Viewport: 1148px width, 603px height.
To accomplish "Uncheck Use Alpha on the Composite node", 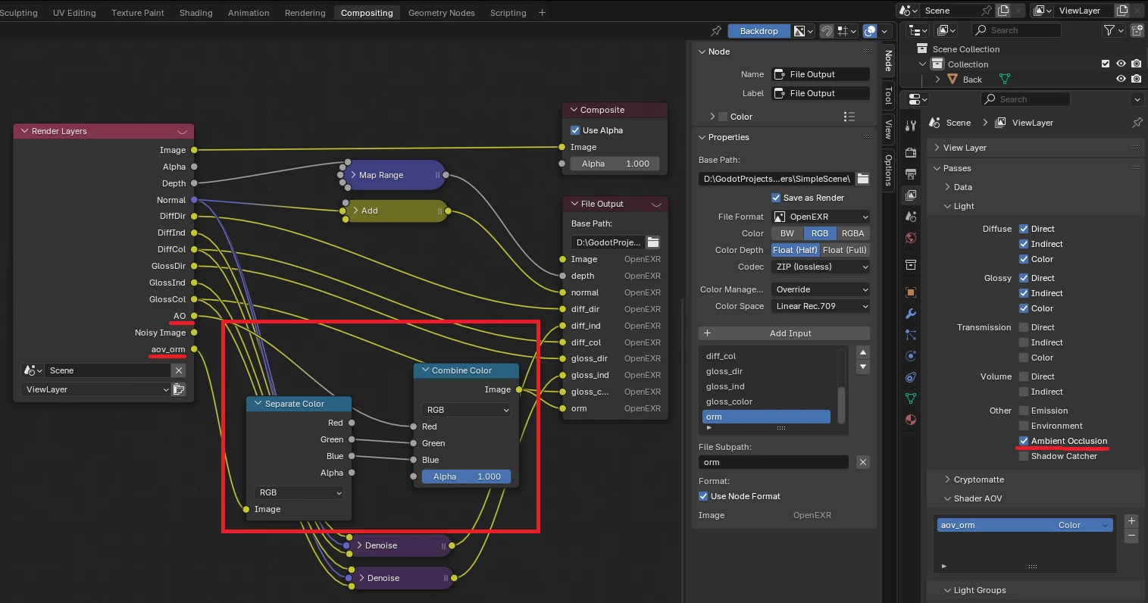I will pyautogui.click(x=575, y=130).
